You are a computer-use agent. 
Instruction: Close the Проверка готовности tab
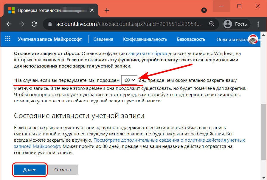pos(92,10)
